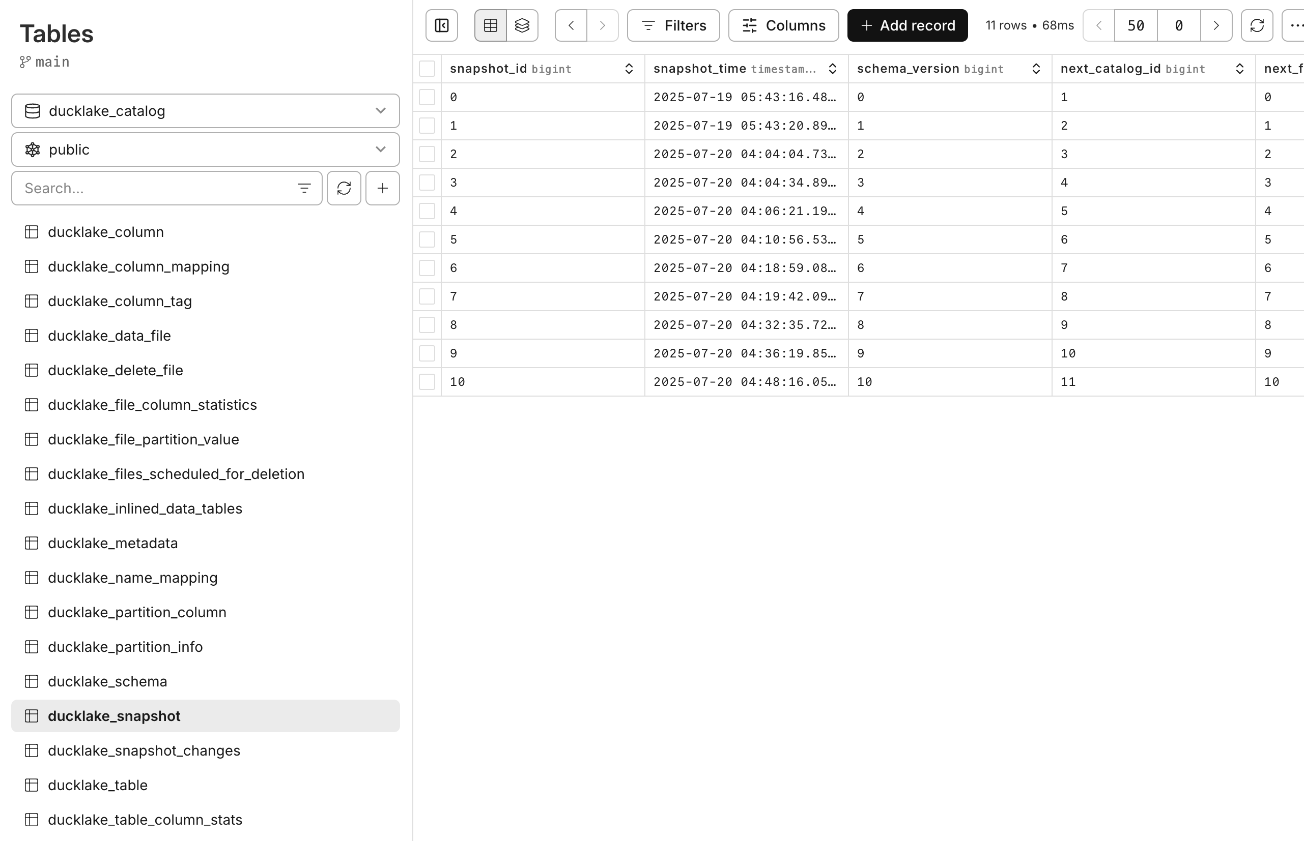The width and height of the screenshot is (1304, 841).
Task: Add a new record
Action: coord(906,25)
